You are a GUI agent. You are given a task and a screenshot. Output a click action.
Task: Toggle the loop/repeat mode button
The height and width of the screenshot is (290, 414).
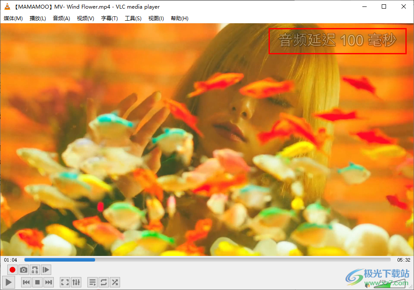(x=104, y=282)
